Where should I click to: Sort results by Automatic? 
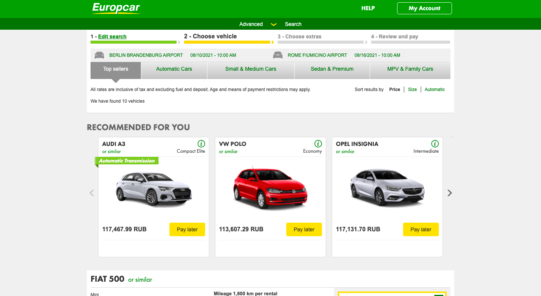(x=435, y=90)
